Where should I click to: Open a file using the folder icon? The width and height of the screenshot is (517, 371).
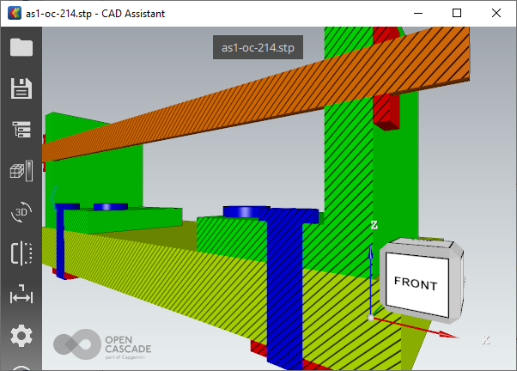(x=21, y=47)
